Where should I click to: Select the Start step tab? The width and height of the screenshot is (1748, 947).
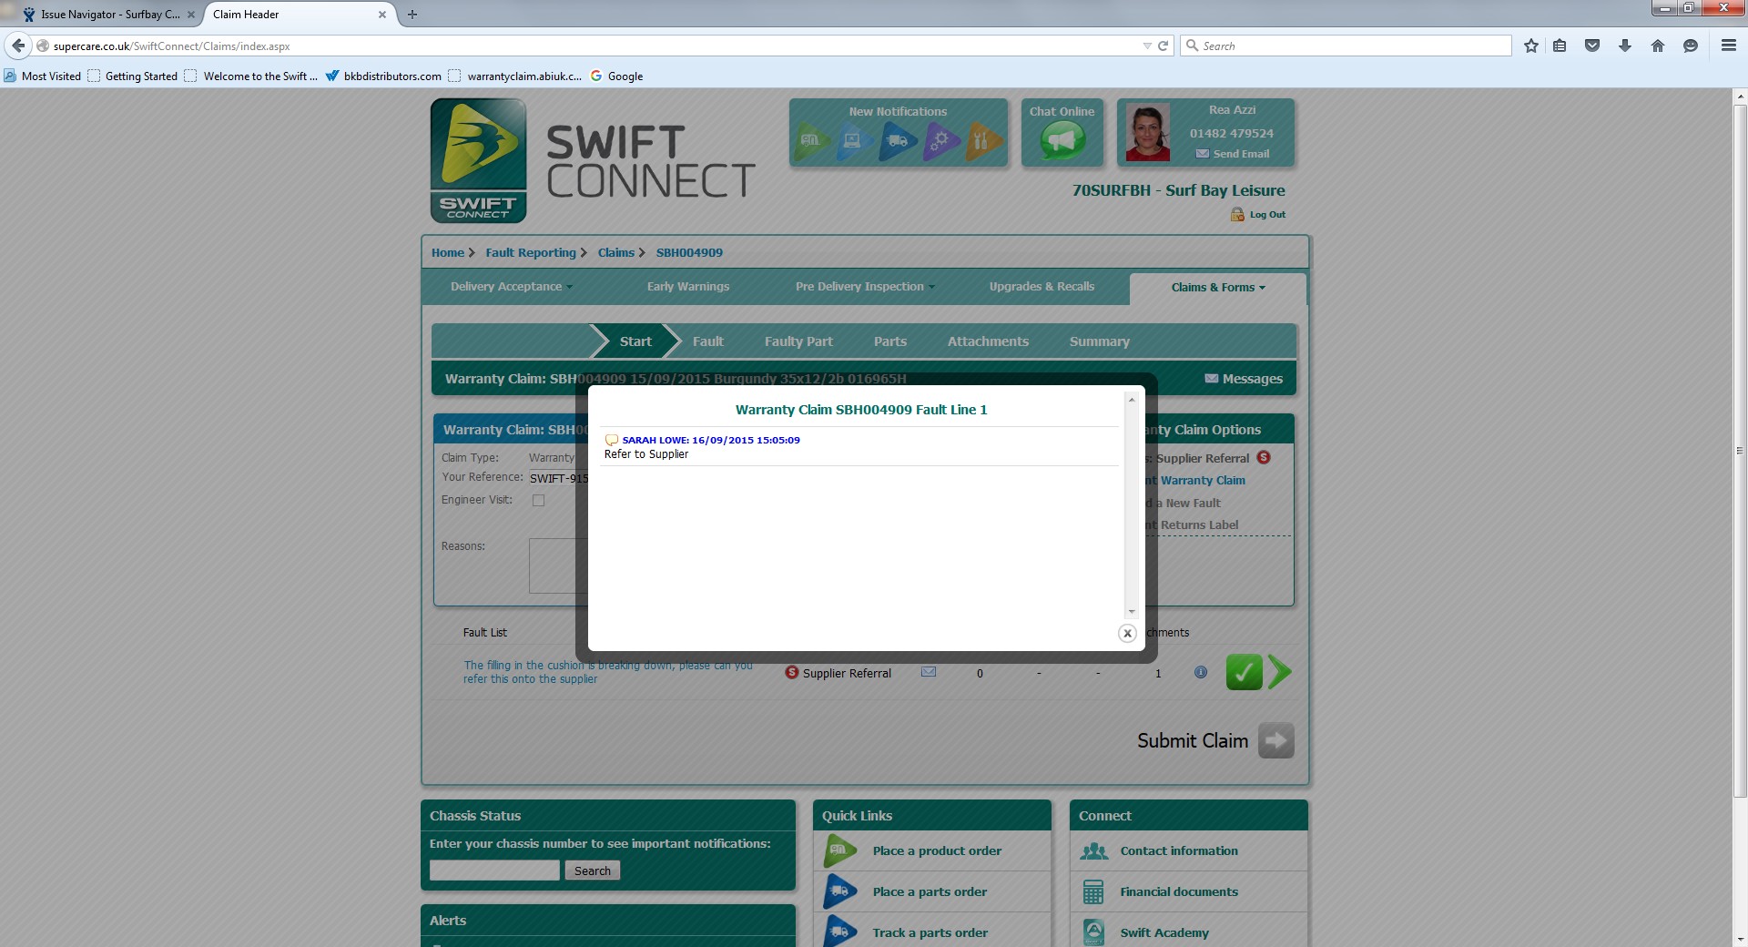[635, 341]
